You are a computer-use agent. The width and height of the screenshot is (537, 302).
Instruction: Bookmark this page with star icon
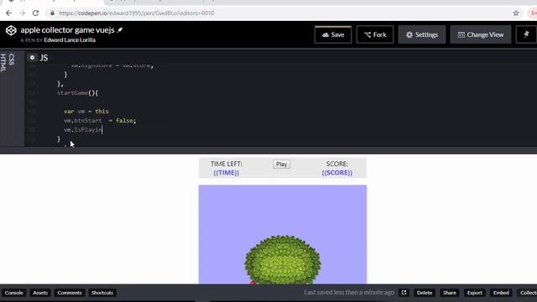coord(516,13)
